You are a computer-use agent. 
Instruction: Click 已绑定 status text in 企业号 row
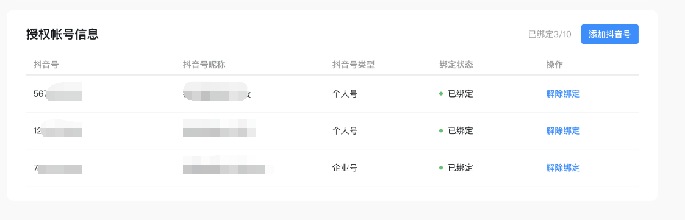pos(461,168)
